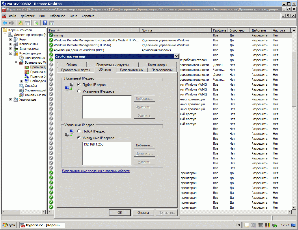The image size is (298, 230).
Task: Click the Отмена button
Action: (143, 213)
